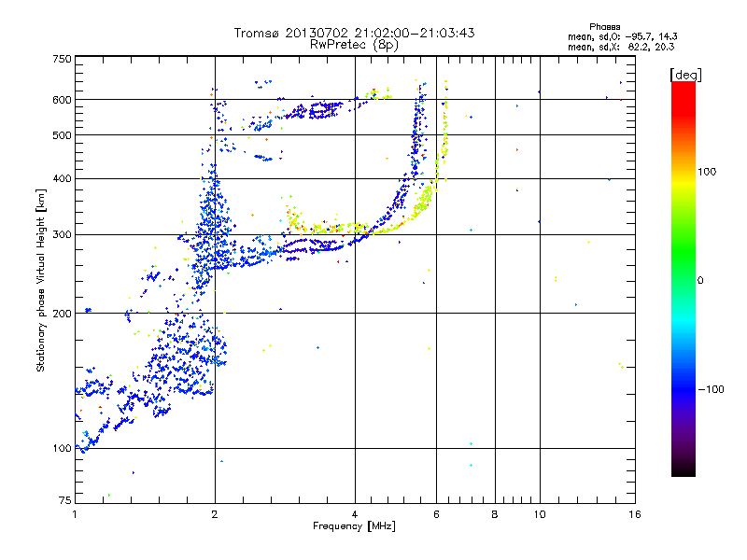Click the y-axis tick label '300'

click(62, 235)
